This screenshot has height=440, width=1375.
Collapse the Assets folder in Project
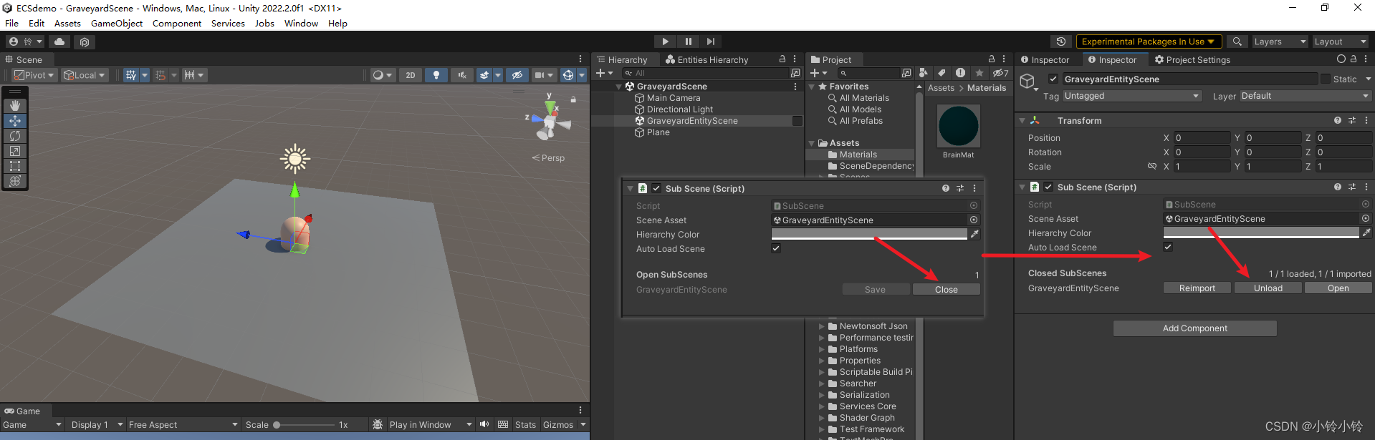pyautogui.click(x=812, y=143)
